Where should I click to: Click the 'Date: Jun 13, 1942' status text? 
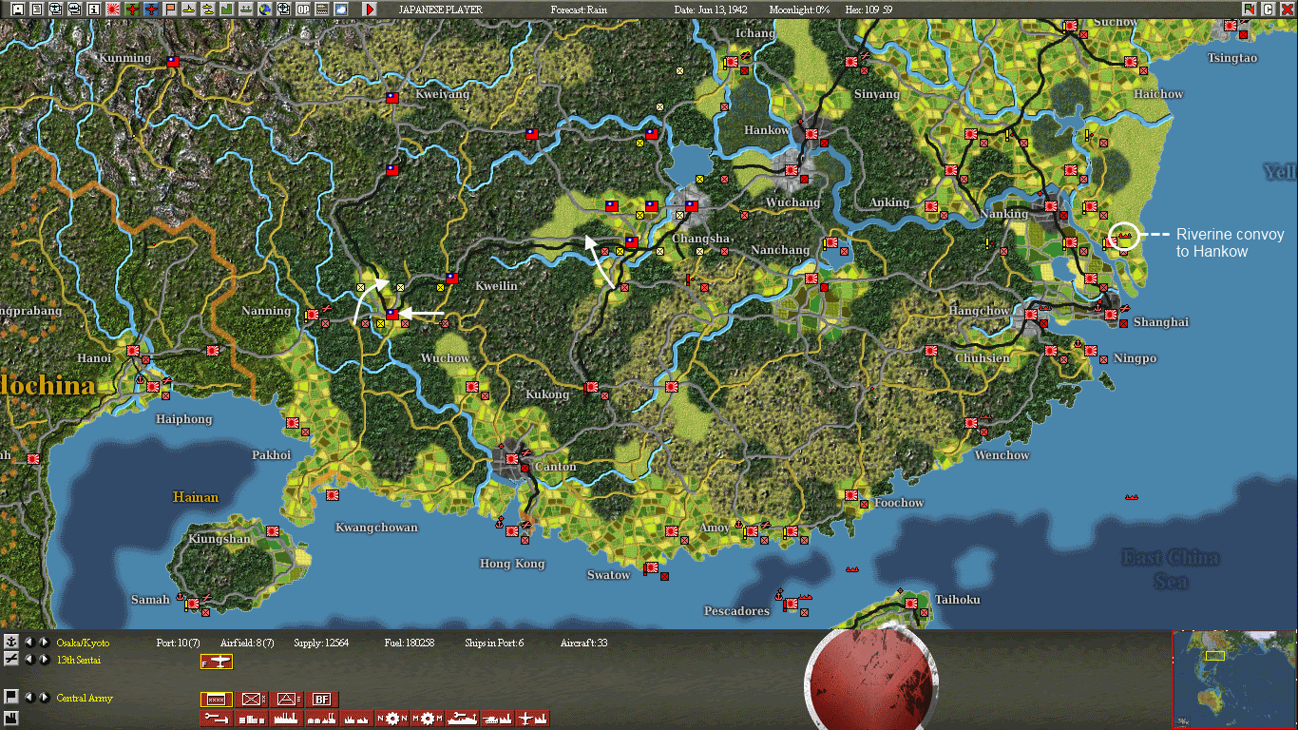pyautogui.click(x=713, y=10)
